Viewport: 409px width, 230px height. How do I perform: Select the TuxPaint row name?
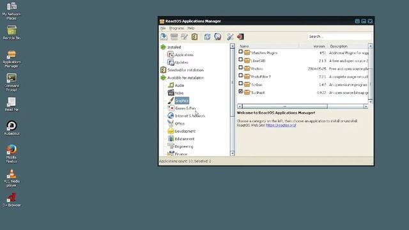tap(258, 93)
